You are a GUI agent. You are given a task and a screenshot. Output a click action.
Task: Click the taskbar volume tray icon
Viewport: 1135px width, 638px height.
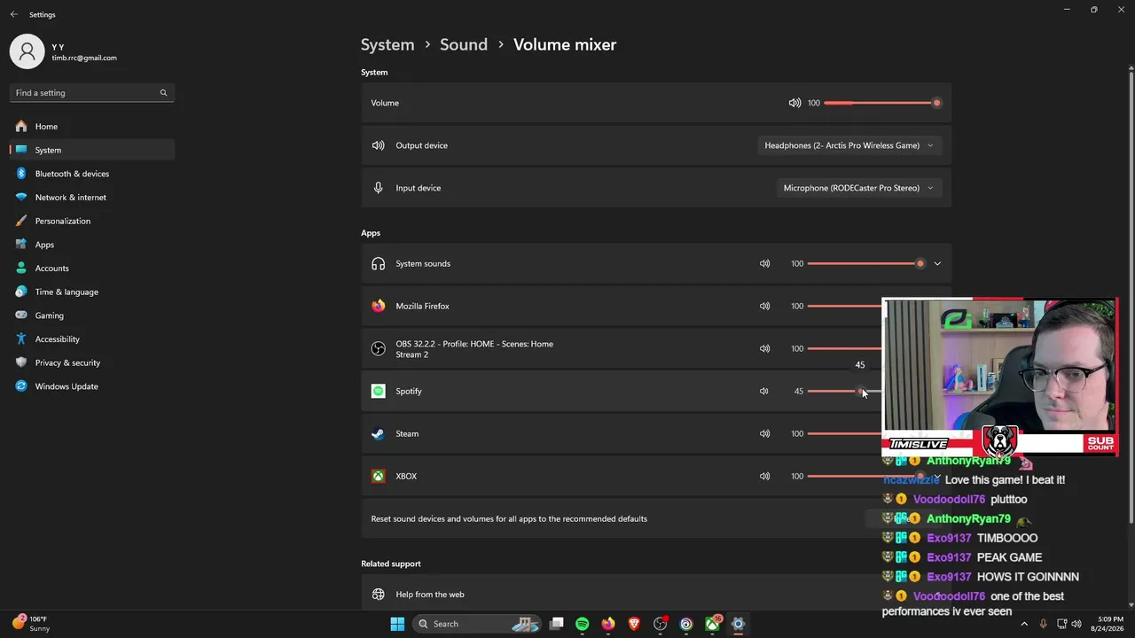pyautogui.click(x=1077, y=624)
